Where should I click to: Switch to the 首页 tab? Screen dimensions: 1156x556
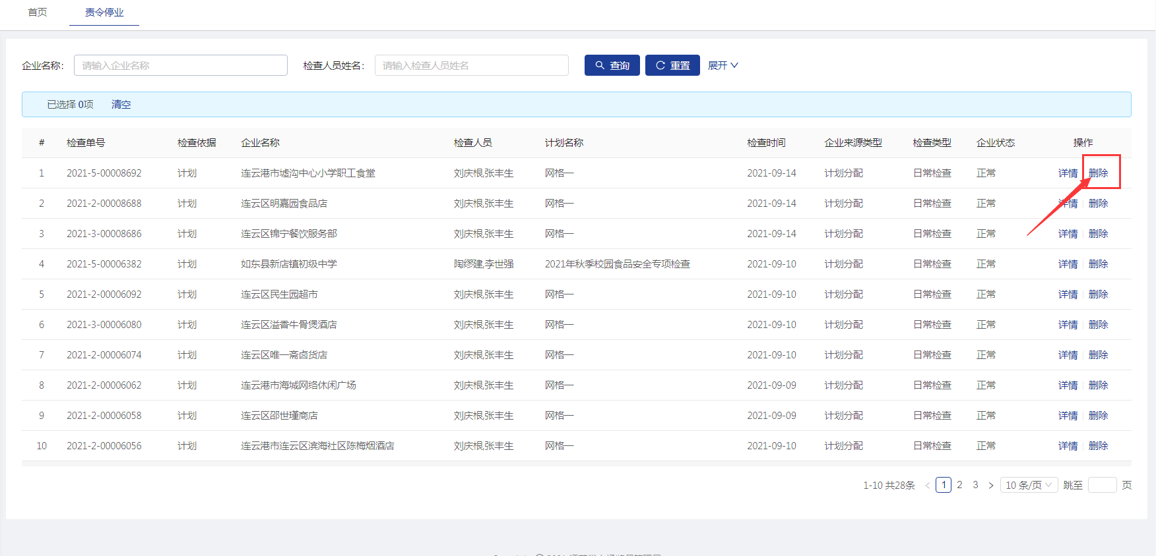point(38,13)
